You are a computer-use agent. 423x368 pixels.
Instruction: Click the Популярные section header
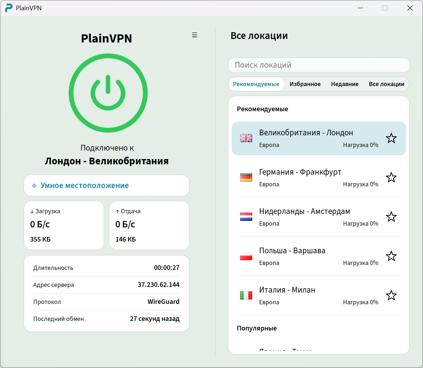pos(257,328)
